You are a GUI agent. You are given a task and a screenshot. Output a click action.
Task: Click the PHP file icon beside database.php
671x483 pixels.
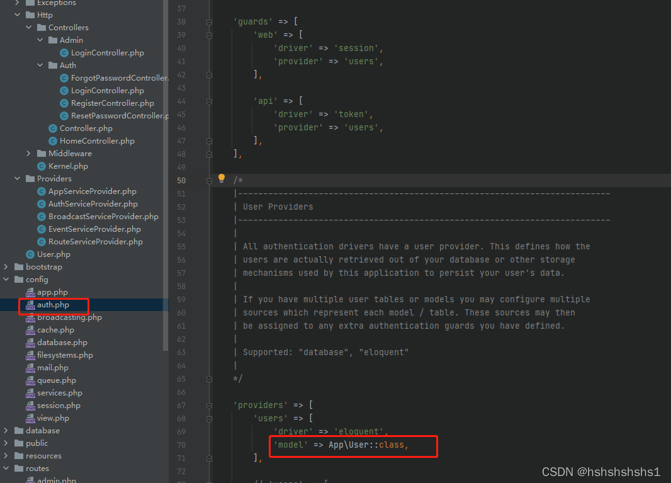(30, 343)
